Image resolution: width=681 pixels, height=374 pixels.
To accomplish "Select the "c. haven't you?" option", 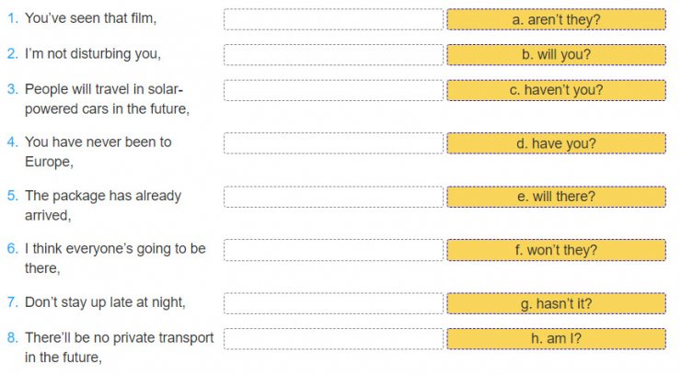I will (556, 90).
